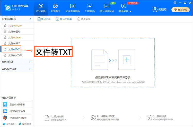Open the 文字语音转换 tab
This screenshot has height=127, width=193.
point(73,8)
